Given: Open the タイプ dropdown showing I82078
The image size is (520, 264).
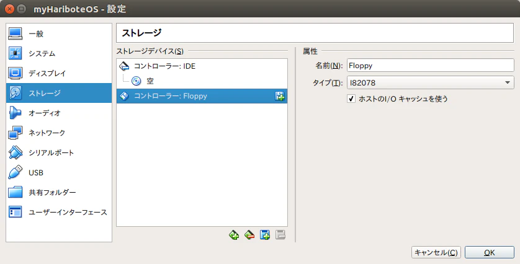Looking at the screenshot, I should (431, 82).
